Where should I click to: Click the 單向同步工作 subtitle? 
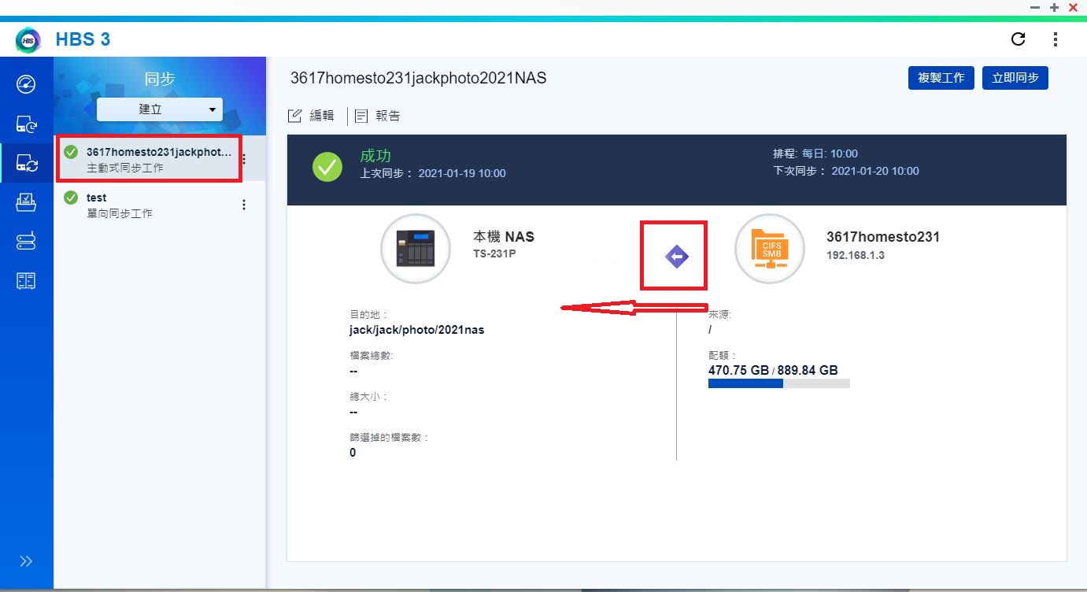point(120,213)
